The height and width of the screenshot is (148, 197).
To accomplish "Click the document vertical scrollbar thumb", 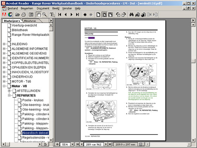I will click(193, 61).
